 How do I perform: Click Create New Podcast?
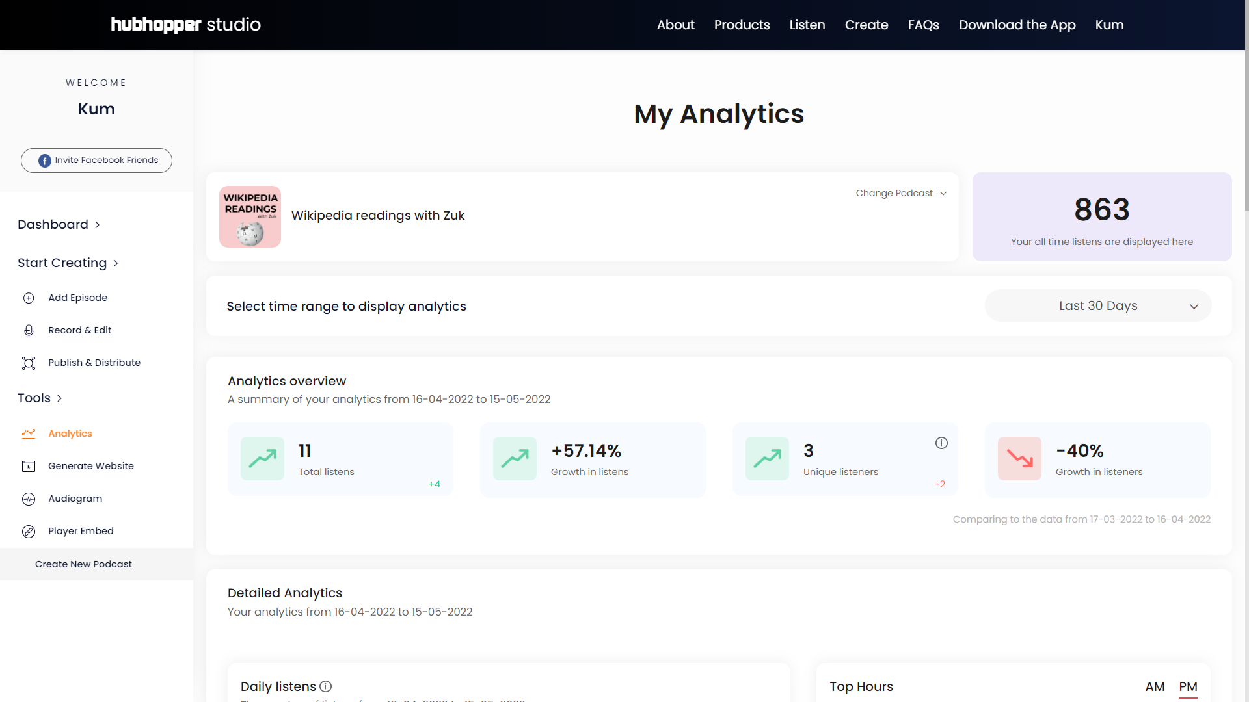[83, 564]
